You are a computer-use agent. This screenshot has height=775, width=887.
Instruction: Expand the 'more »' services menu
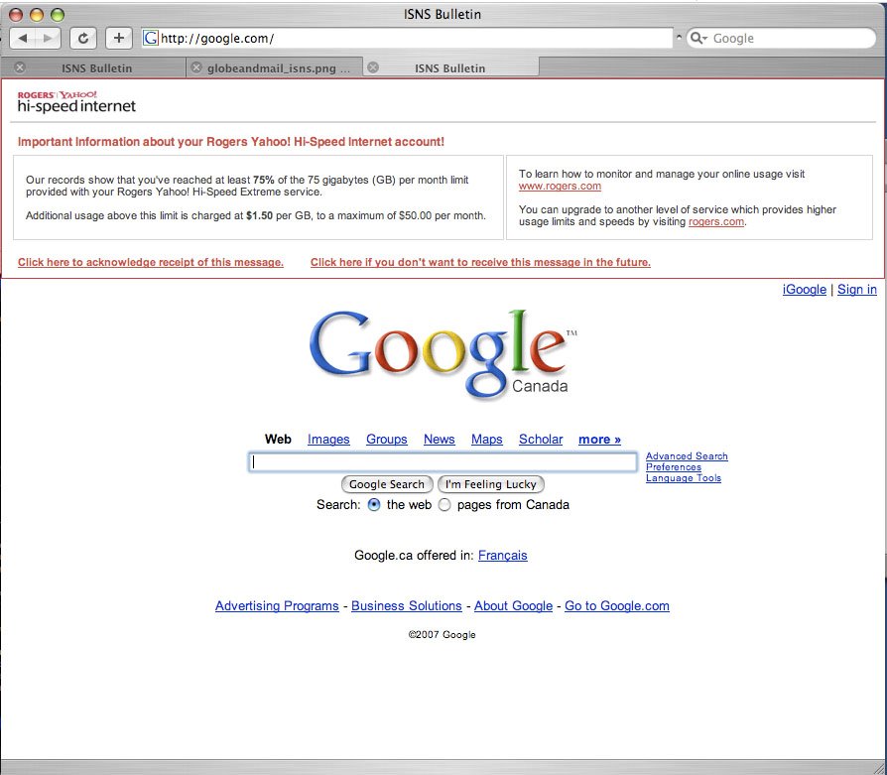coord(599,440)
